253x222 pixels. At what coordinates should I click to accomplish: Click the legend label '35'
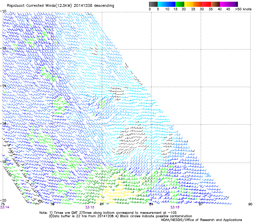[x=210, y=9]
